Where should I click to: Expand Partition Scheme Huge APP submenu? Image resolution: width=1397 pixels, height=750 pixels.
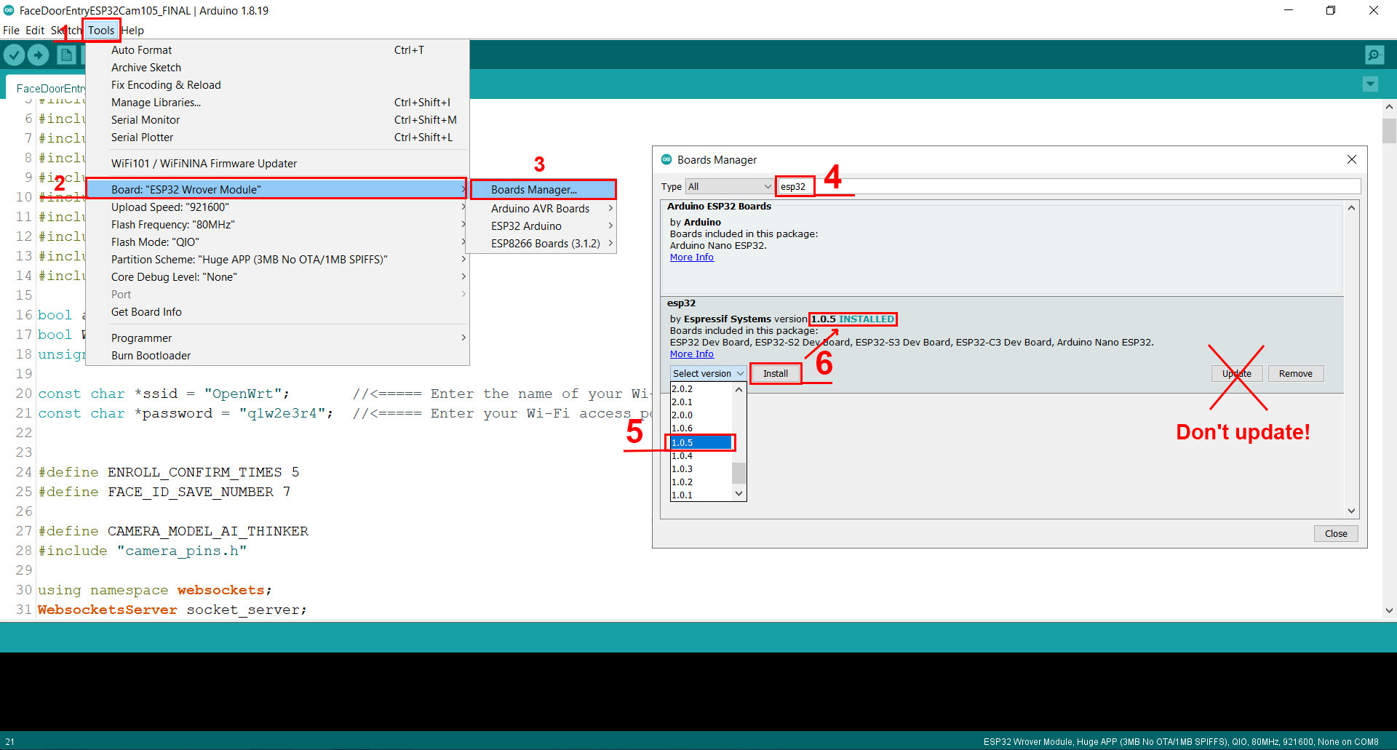tap(277, 260)
